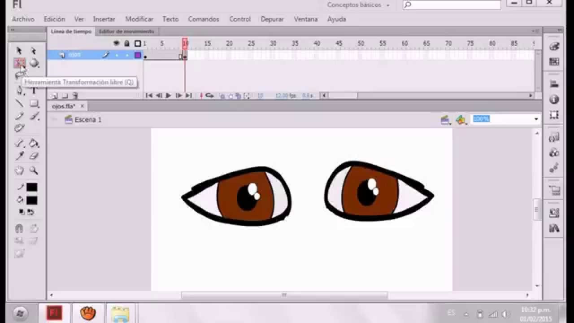Toggle lock all layers padlock icon
574x323 pixels.
pos(127,44)
